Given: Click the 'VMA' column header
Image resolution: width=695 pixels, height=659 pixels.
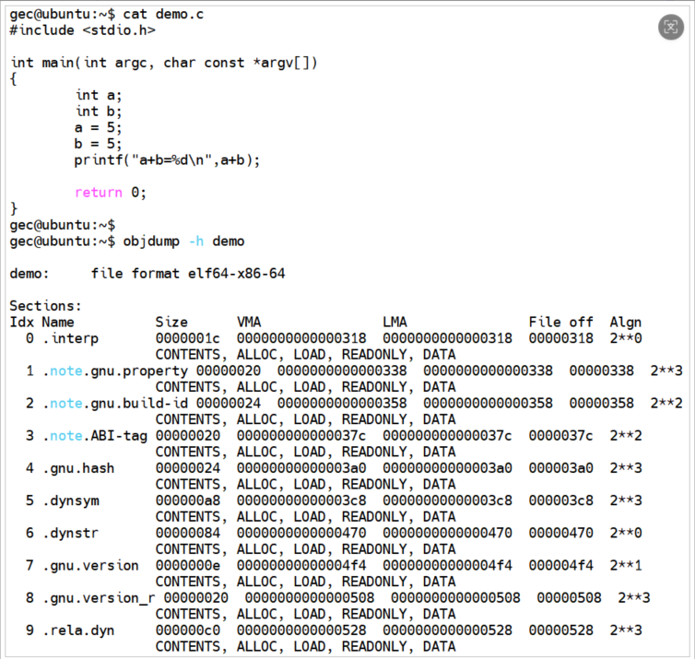Looking at the screenshot, I should pos(249,323).
